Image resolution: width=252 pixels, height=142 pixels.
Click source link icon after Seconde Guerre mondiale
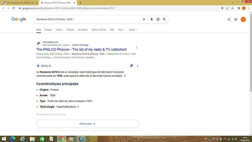tap(125, 76)
